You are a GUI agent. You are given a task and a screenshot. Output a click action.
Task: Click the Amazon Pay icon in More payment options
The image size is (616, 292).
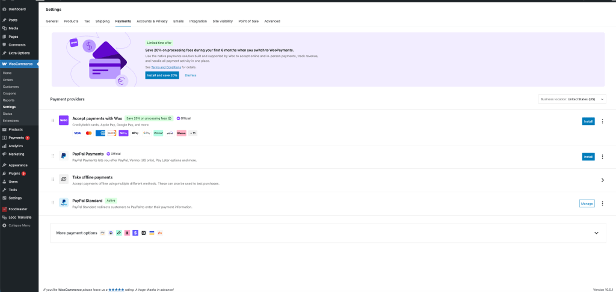(103, 233)
